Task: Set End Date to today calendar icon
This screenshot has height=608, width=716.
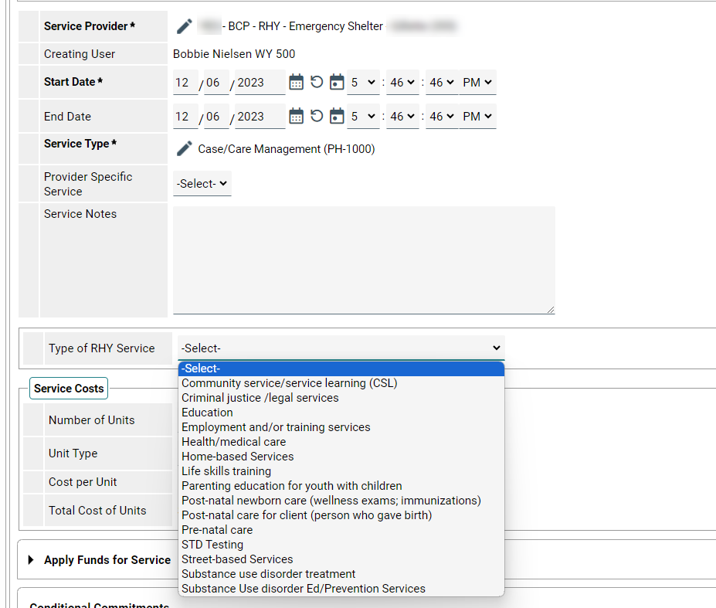Action: coord(337,117)
